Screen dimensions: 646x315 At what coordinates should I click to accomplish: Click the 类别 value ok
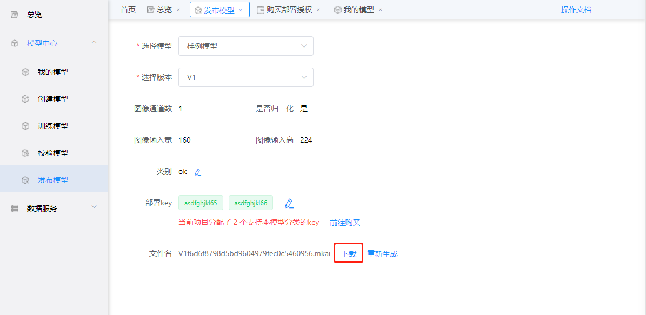[183, 172]
